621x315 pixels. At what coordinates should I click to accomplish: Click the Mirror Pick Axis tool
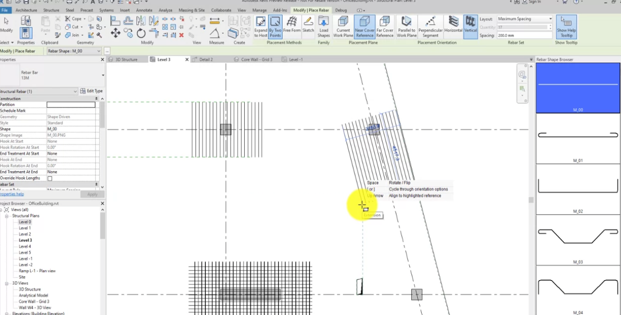point(141,20)
